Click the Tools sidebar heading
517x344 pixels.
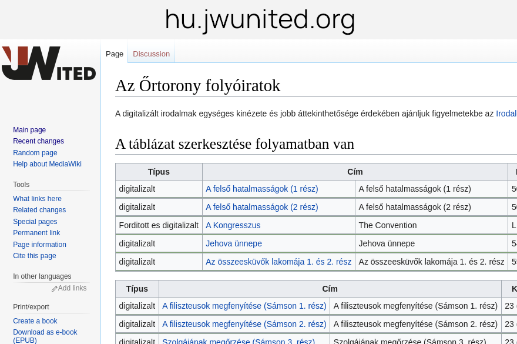(x=21, y=184)
